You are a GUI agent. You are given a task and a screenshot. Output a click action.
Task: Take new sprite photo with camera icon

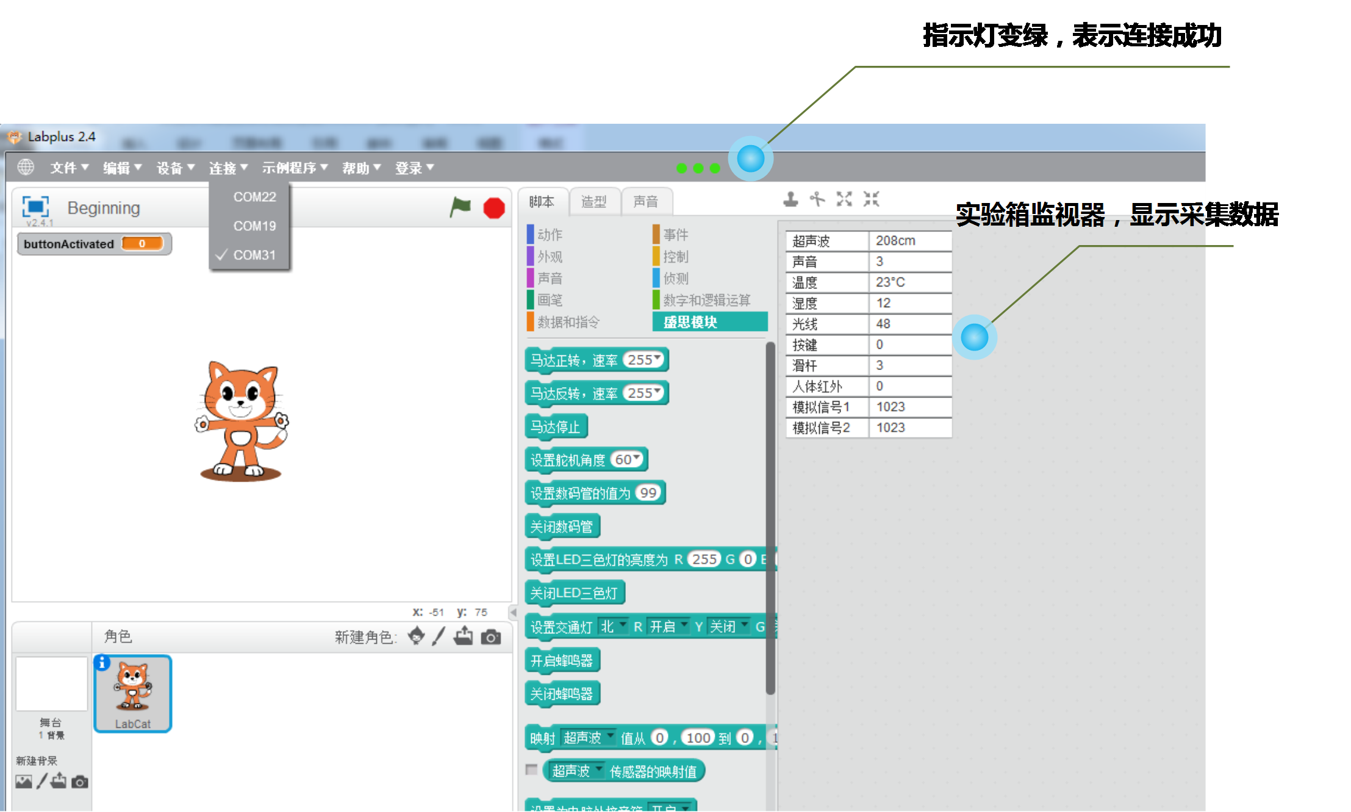(x=491, y=637)
